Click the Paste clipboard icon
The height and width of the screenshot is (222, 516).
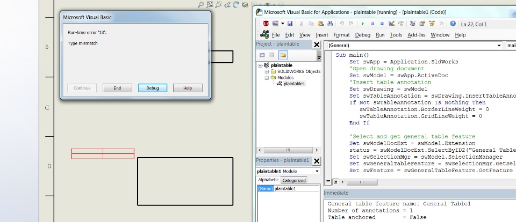(320, 24)
